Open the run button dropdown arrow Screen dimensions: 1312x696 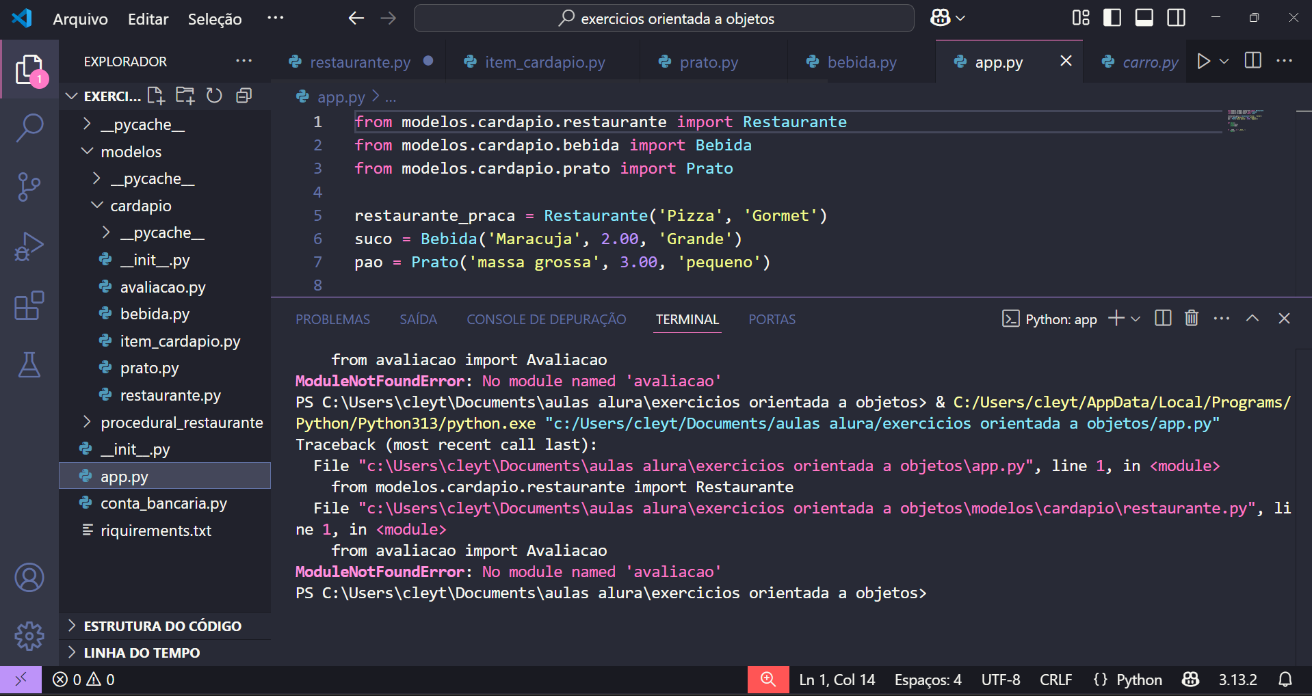pos(1224,62)
